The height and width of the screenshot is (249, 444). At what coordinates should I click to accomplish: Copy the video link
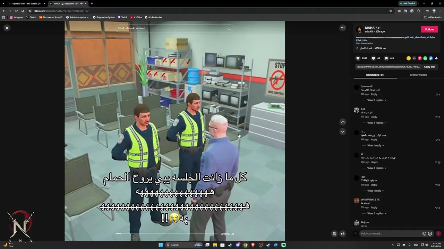point(429,67)
